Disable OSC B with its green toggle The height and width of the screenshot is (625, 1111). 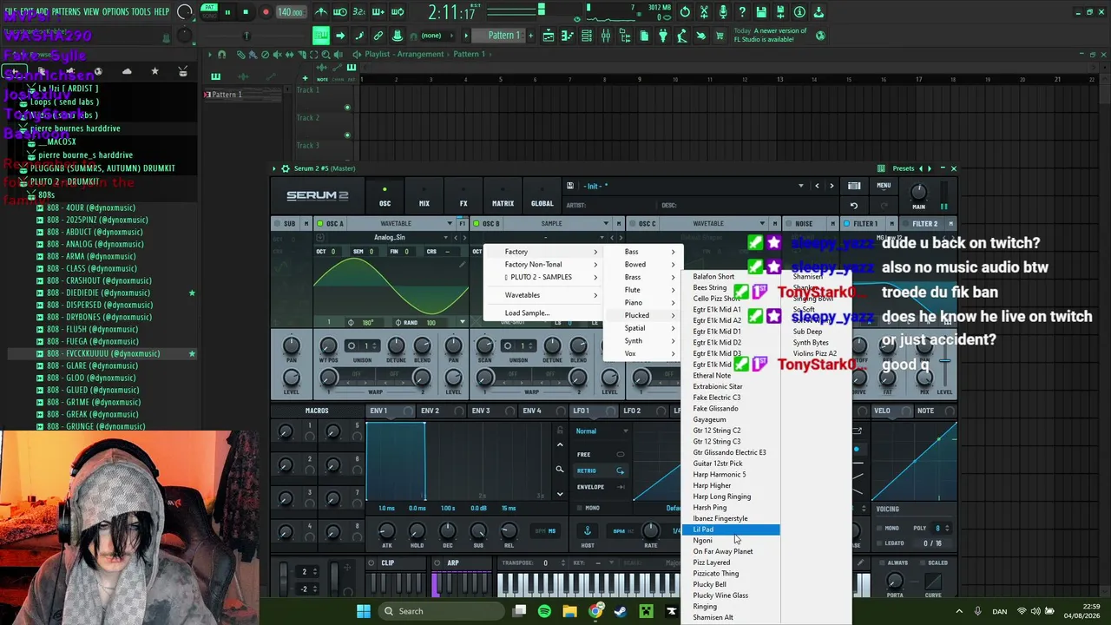coord(477,224)
